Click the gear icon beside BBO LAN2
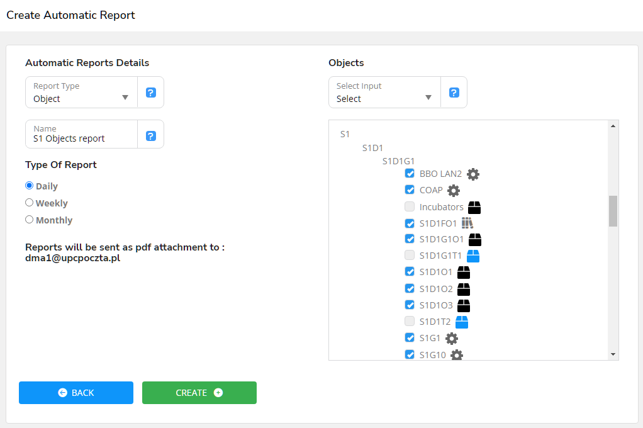 pos(473,174)
